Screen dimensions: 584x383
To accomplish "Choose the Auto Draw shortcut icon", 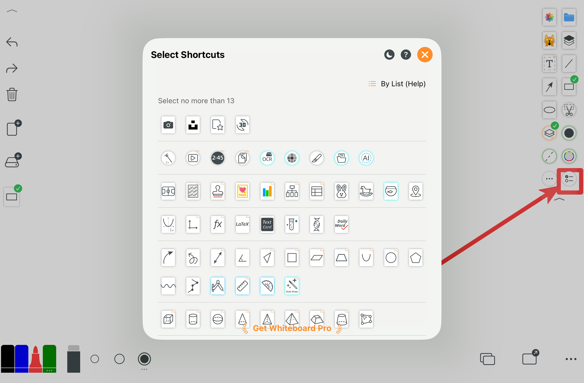I will (292, 286).
